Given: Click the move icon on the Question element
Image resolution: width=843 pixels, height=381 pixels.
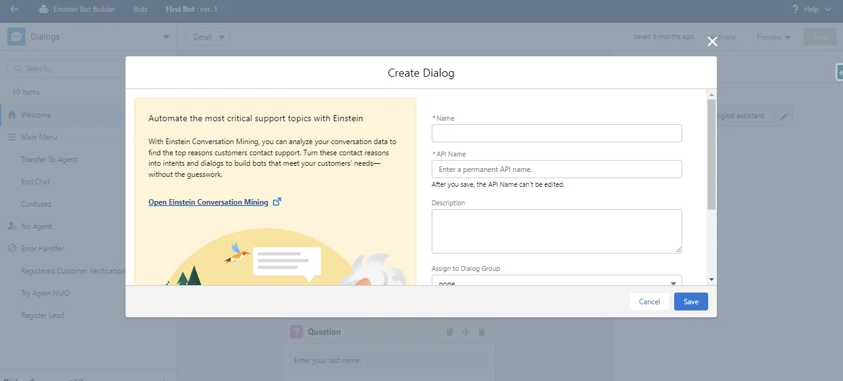Looking at the screenshot, I should click(x=466, y=332).
